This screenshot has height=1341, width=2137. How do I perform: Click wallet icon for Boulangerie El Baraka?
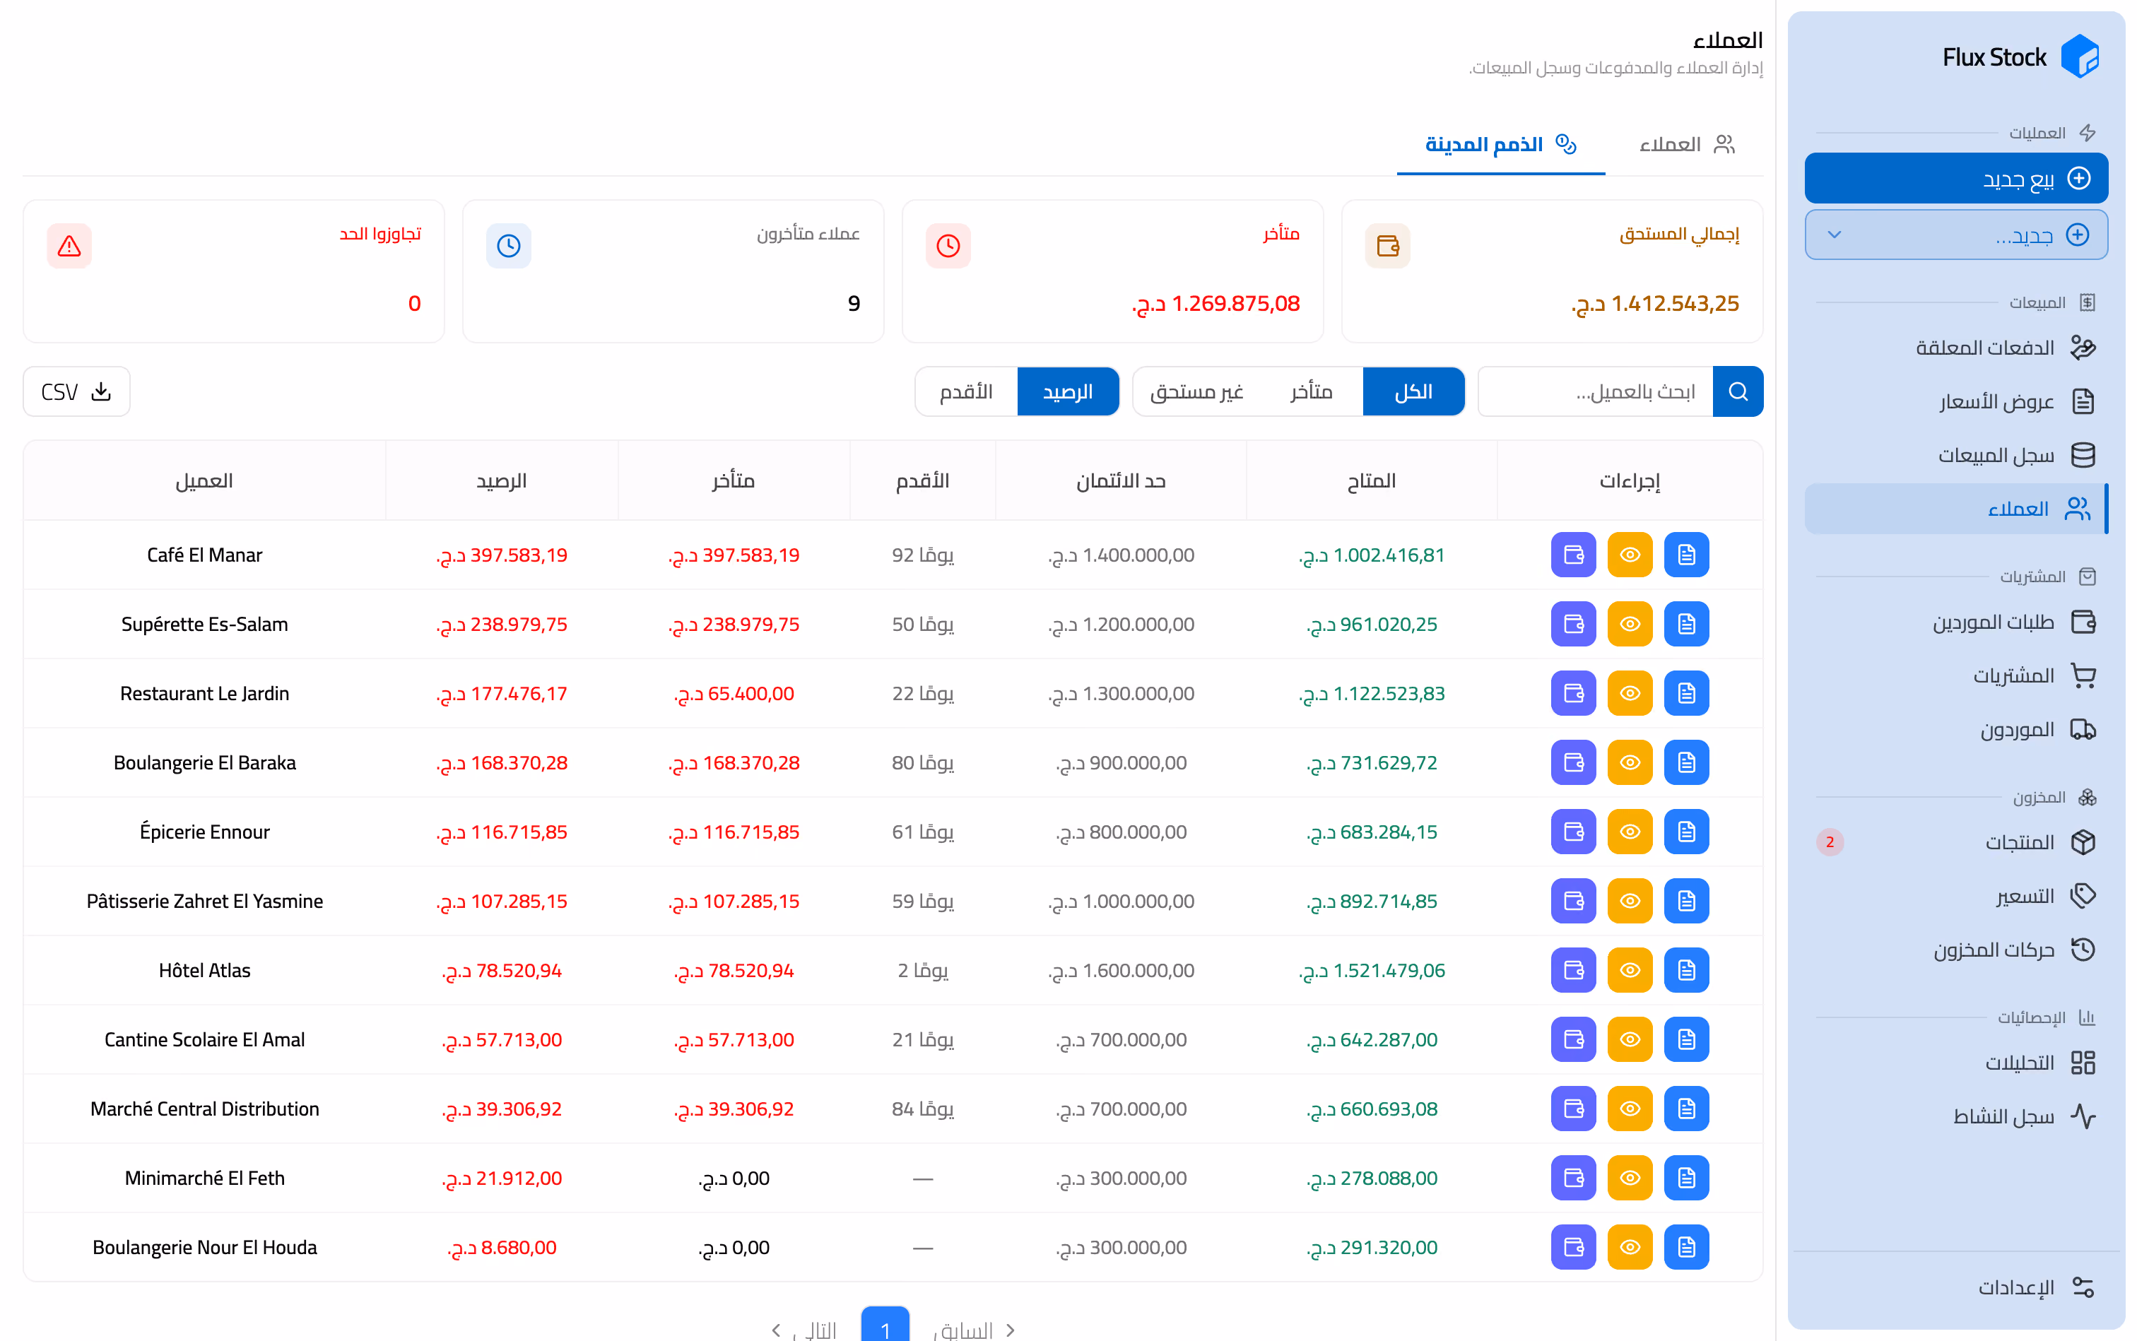tap(1573, 763)
